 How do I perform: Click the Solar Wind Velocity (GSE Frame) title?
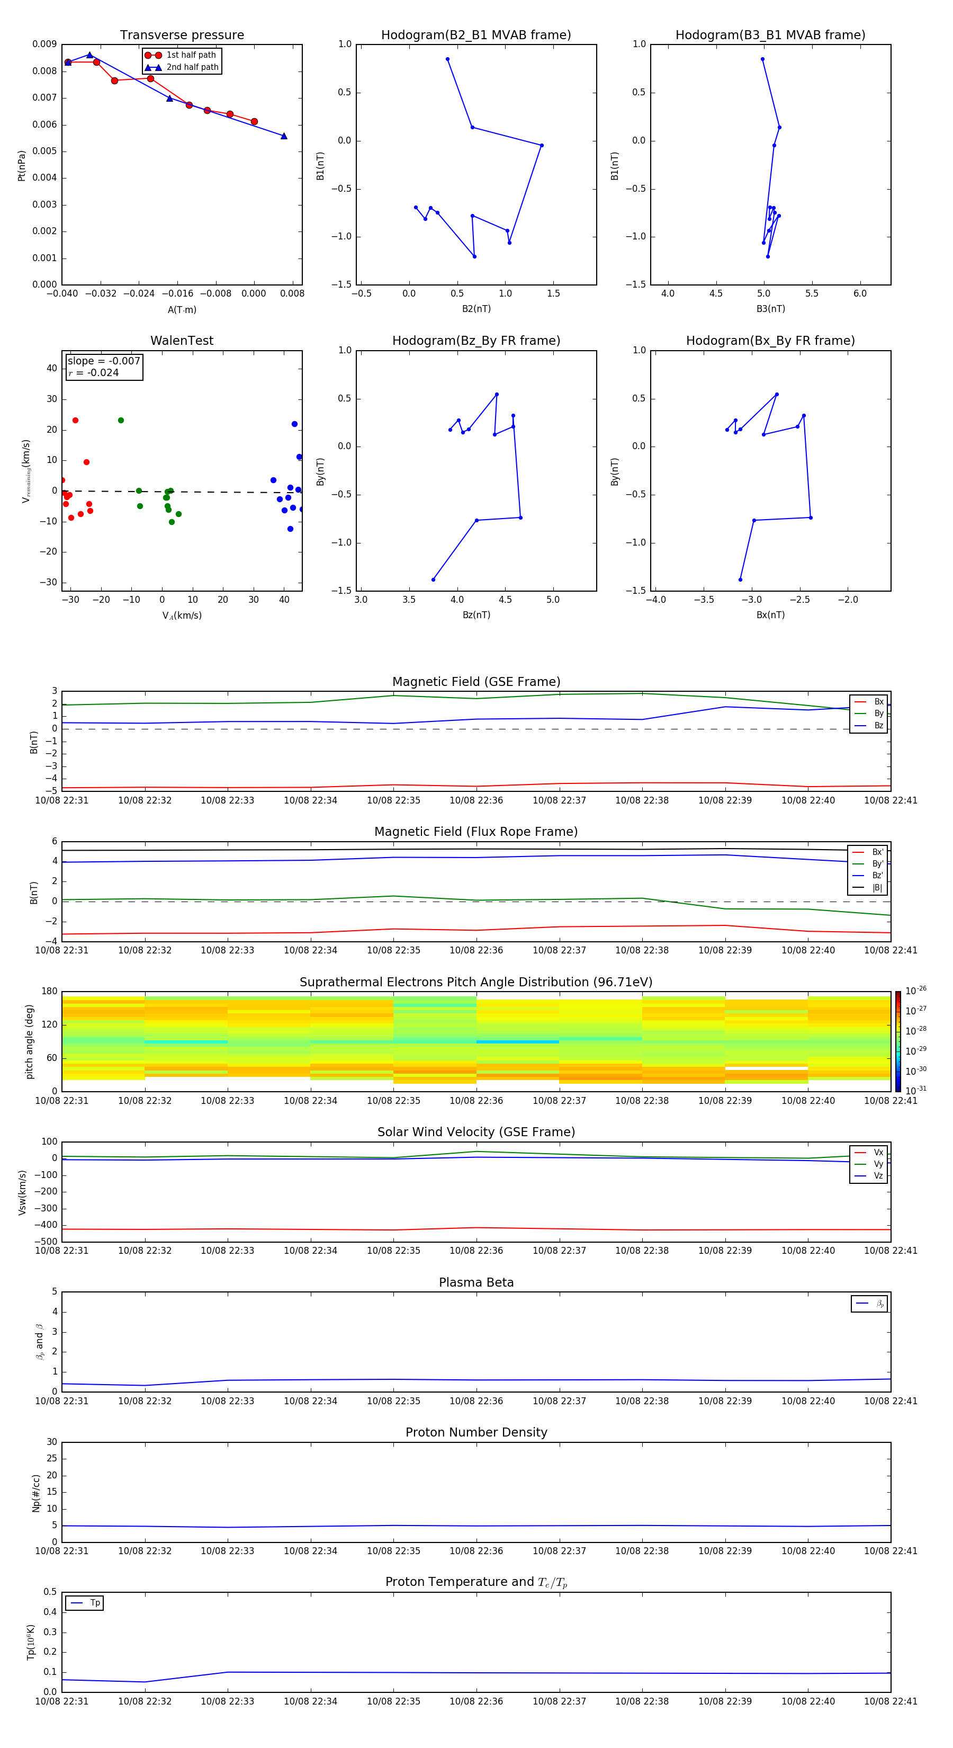click(x=475, y=1132)
